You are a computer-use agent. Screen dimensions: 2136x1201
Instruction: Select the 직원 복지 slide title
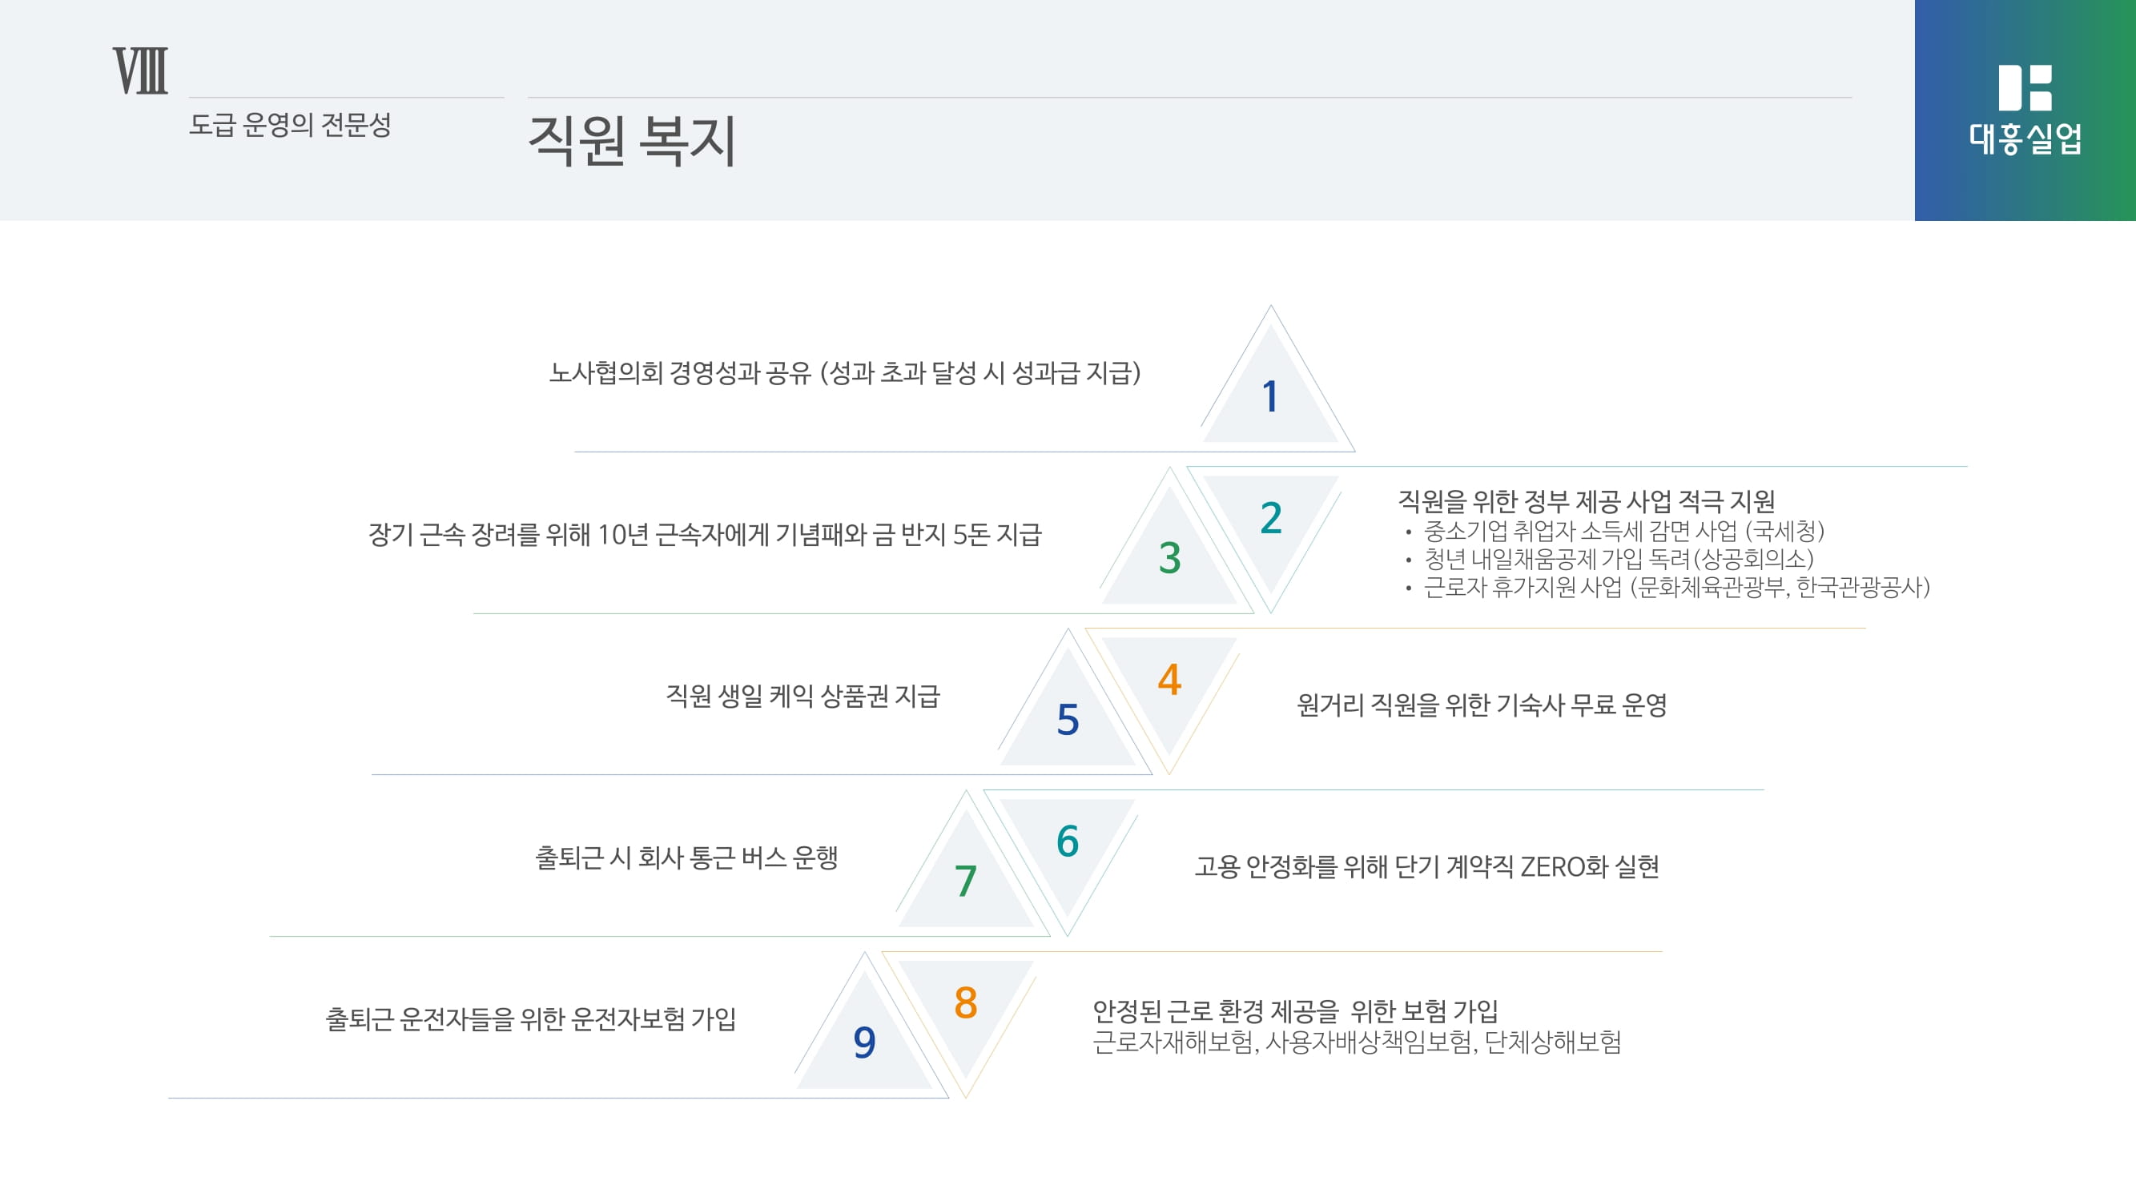(632, 141)
